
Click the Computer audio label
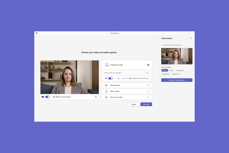[x=116, y=65]
